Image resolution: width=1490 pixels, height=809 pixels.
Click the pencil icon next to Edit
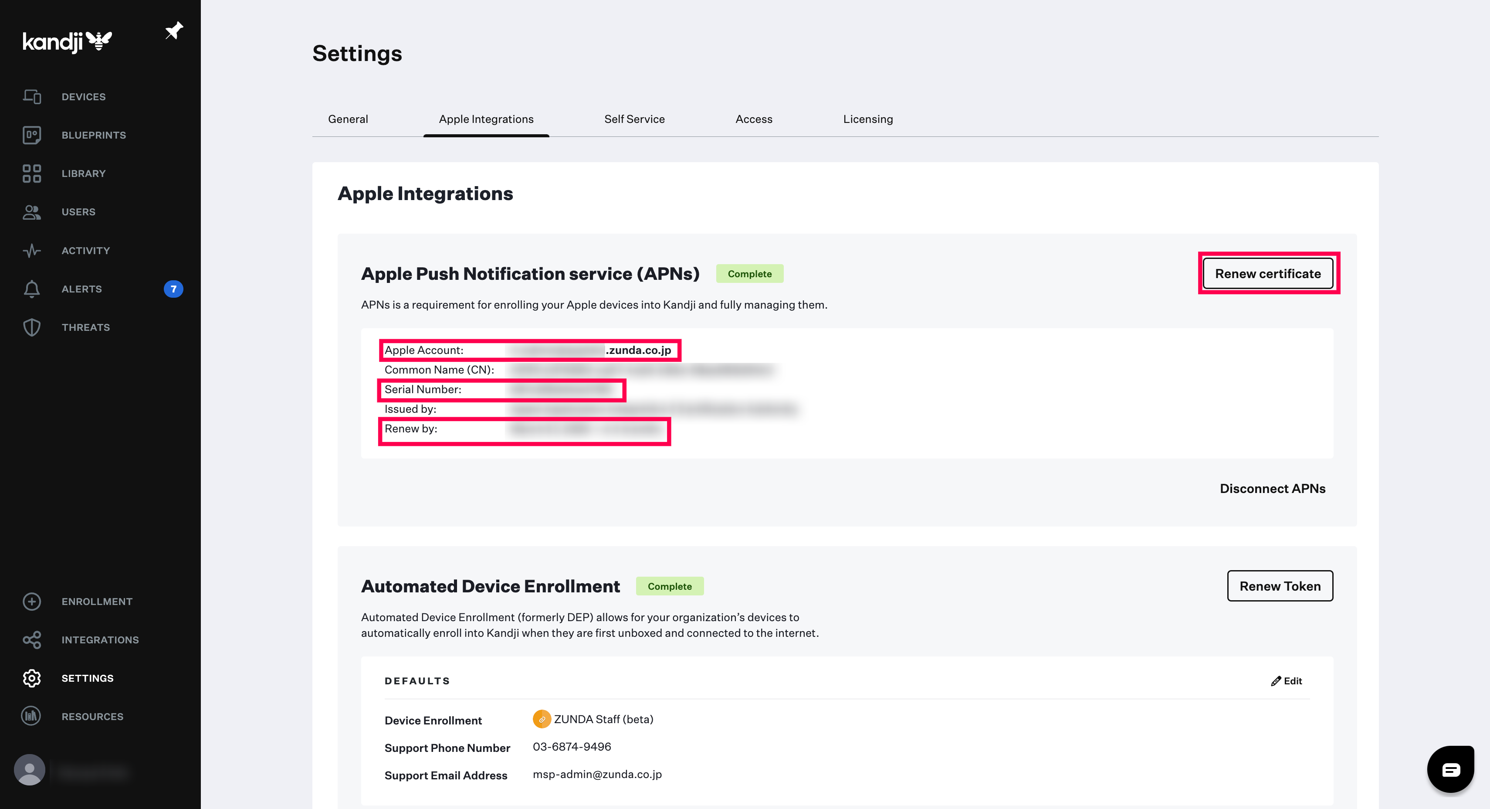[x=1275, y=681]
